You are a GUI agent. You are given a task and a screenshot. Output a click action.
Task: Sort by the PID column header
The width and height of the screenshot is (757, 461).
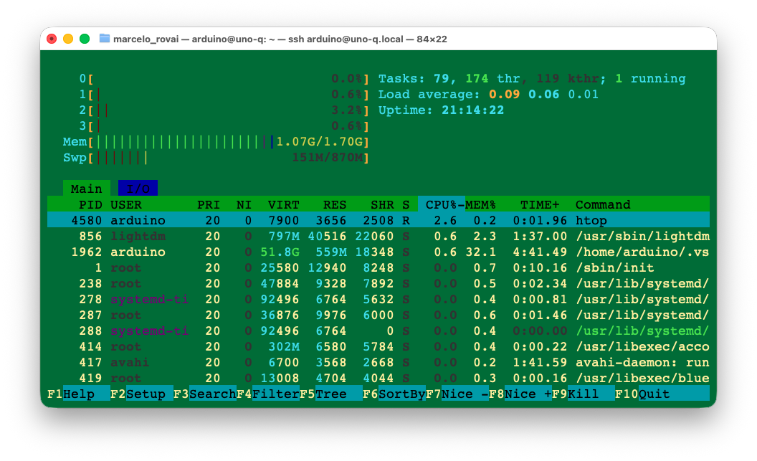pyautogui.click(x=90, y=204)
